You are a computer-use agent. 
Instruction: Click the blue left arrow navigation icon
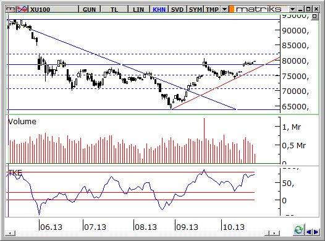click(x=308, y=232)
